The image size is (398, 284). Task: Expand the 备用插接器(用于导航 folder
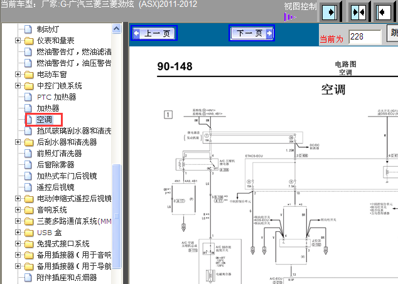pos(18,266)
